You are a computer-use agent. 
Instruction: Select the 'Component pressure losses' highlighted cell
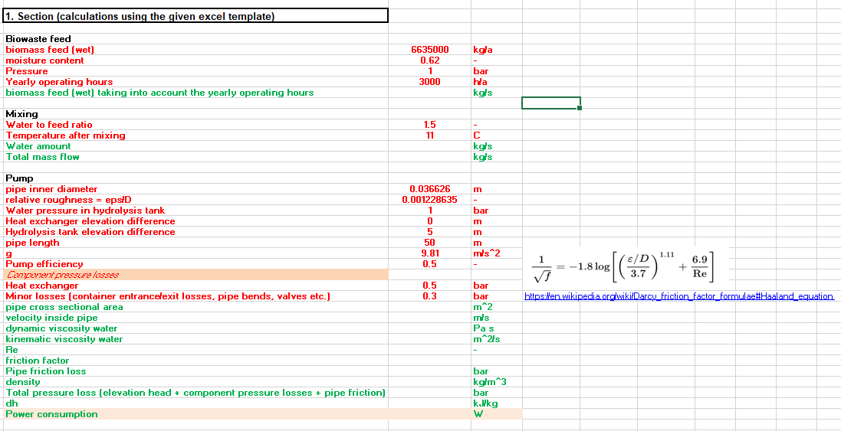(195, 275)
